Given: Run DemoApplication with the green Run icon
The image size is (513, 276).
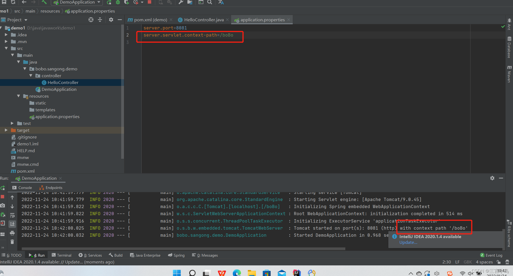Looking at the screenshot, I should click(x=109, y=2).
